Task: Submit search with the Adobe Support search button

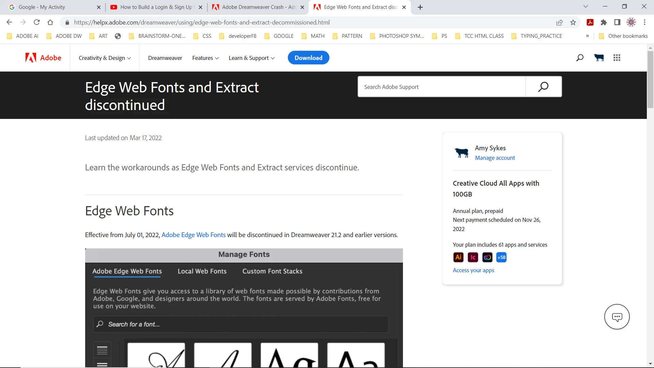Action: click(543, 87)
